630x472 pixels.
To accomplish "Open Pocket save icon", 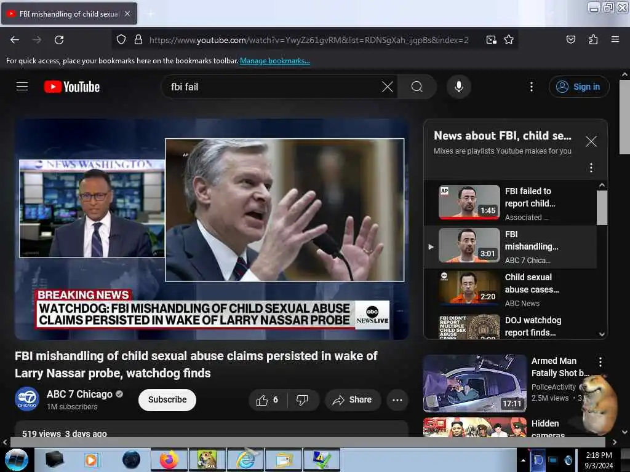I will pyautogui.click(x=570, y=40).
